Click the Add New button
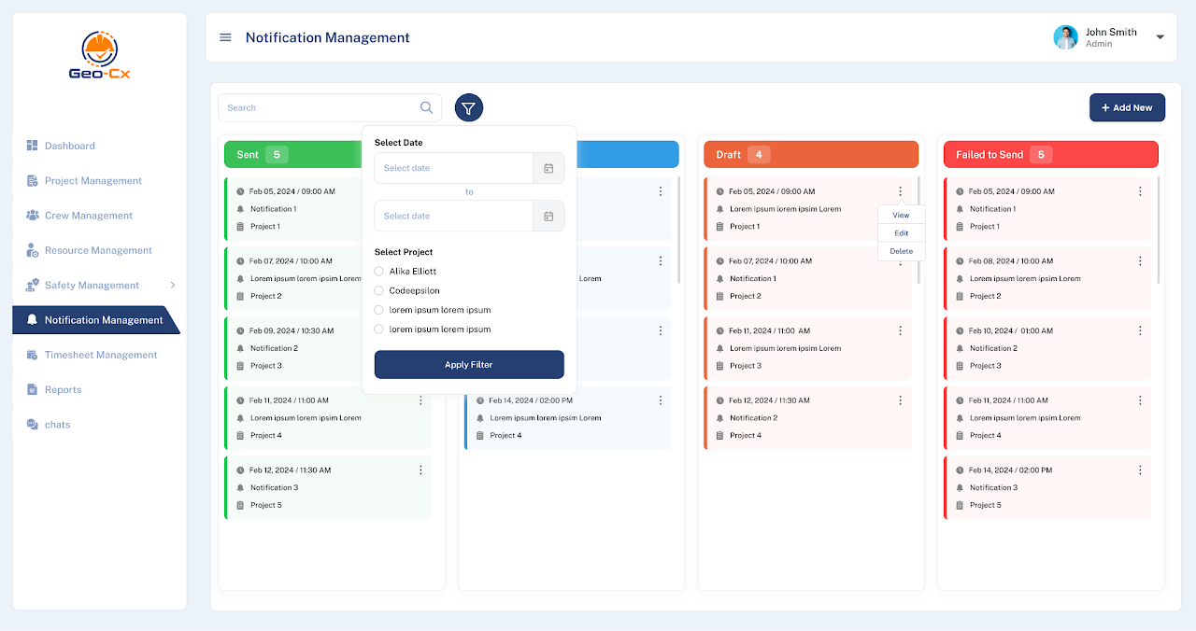The image size is (1196, 631). click(1127, 107)
